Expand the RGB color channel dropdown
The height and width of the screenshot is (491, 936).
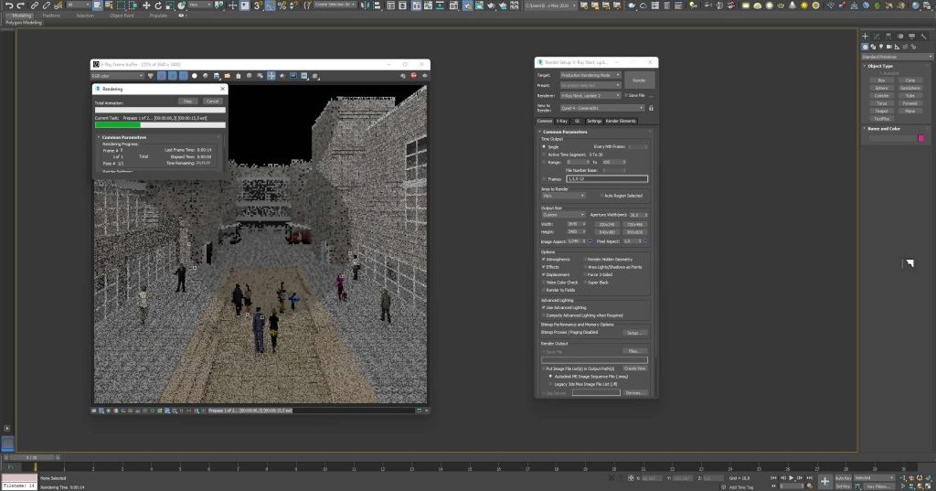117,76
